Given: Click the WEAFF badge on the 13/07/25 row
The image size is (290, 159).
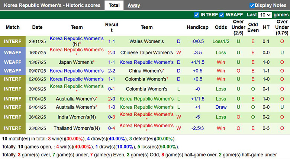Looking at the screenshot, I should (13, 62).
